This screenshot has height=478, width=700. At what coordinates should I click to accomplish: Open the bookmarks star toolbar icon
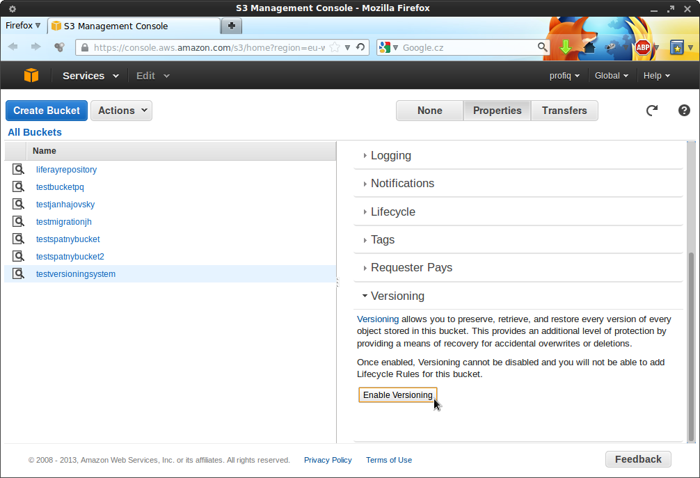(677, 47)
